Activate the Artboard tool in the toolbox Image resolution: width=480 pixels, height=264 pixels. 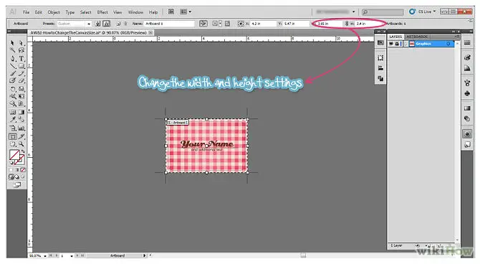[x=13, y=136]
